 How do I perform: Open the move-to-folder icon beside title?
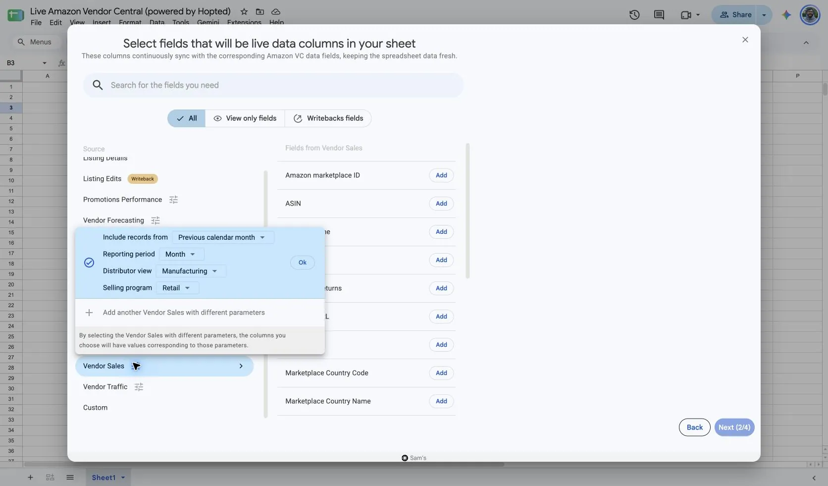click(260, 11)
